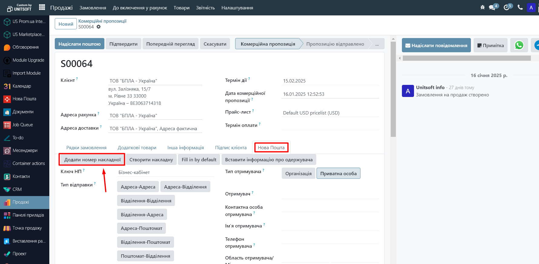Switch to Інша інформація tab
The height and width of the screenshot is (264, 539).
point(186,148)
